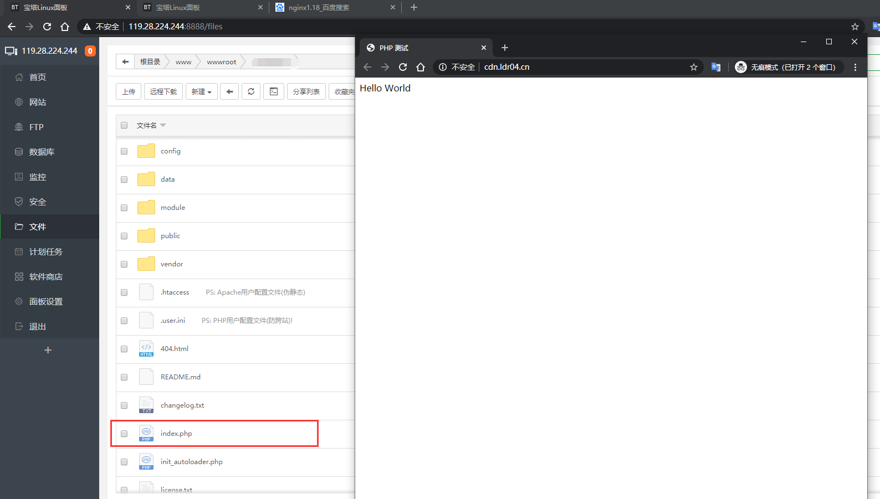Open the front browser's three-dot menu
Viewport: 880px width, 499px height.
pyautogui.click(x=855, y=67)
